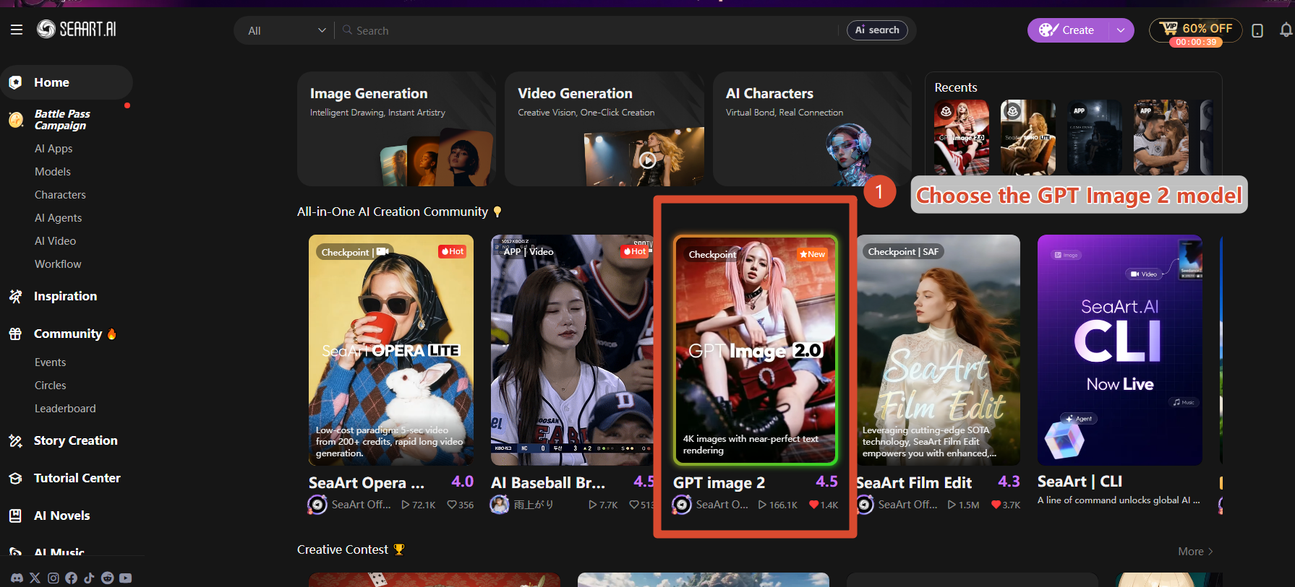Viewport: 1295px width, 587px height.
Task: Select Home in the sidebar
Action: coord(67,82)
